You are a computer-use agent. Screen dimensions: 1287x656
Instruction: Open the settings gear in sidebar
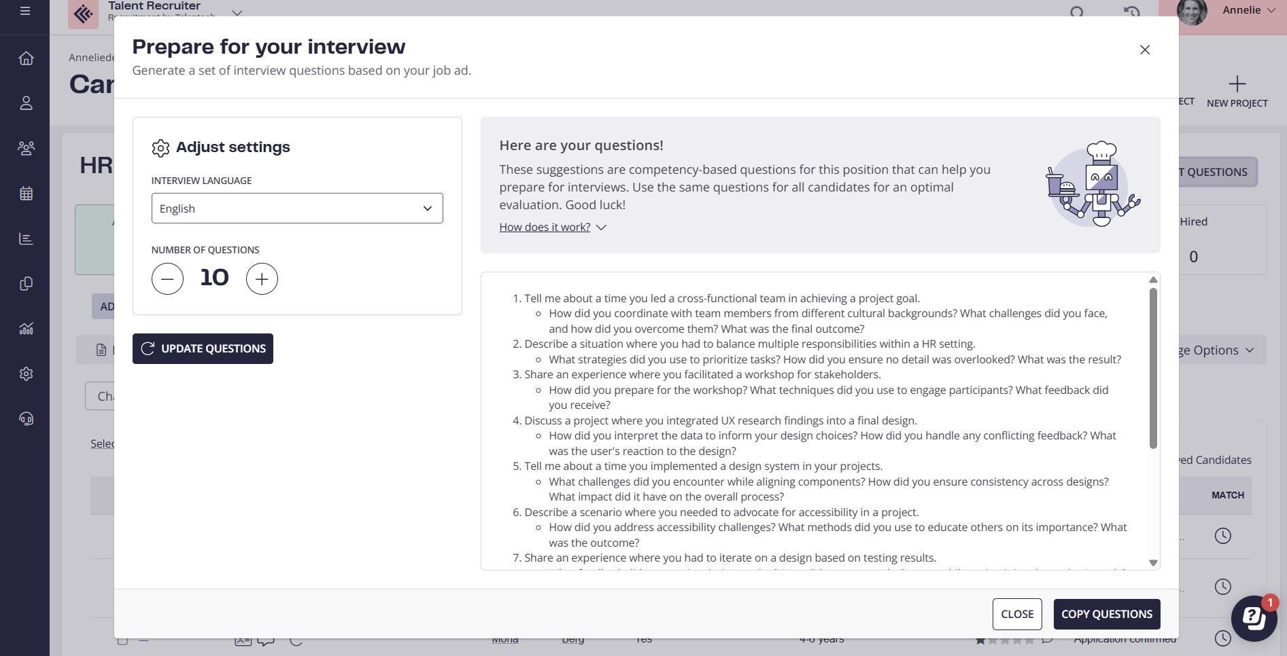click(26, 373)
